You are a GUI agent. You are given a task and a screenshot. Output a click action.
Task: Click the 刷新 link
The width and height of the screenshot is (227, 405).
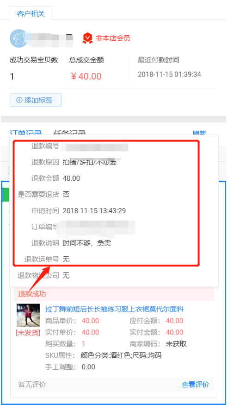(x=199, y=133)
